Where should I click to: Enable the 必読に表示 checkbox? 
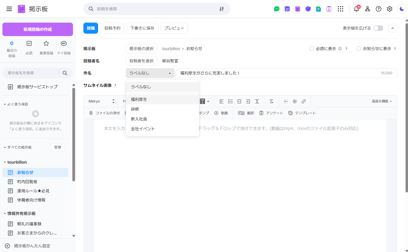(312, 49)
